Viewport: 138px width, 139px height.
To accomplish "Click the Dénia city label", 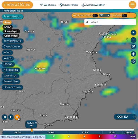I will click(x=107, y=74).
